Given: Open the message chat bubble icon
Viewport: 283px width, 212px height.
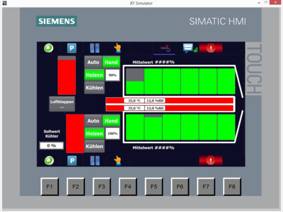Looking at the screenshot, I should pyautogui.click(x=190, y=48).
